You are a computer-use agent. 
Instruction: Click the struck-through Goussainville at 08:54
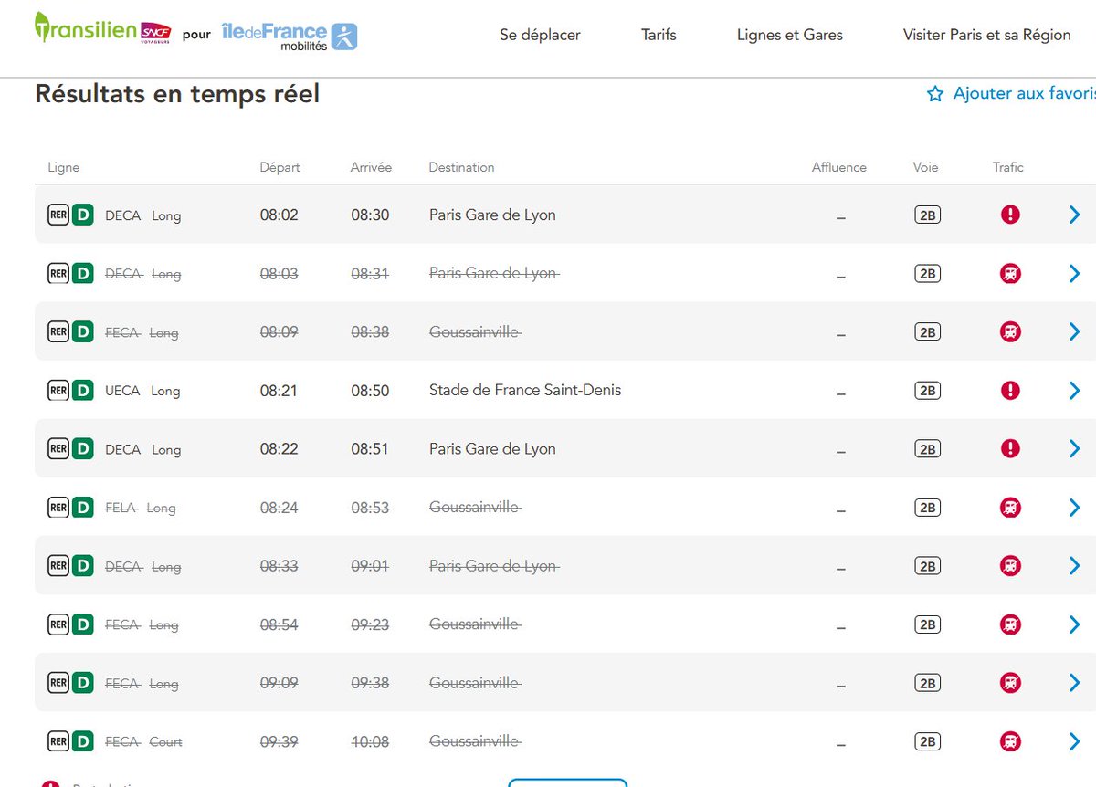click(475, 624)
